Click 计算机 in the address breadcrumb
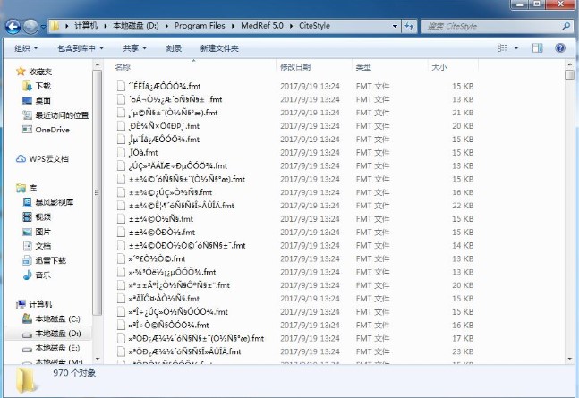579x398 pixels. pyautogui.click(x=86, y=25)
